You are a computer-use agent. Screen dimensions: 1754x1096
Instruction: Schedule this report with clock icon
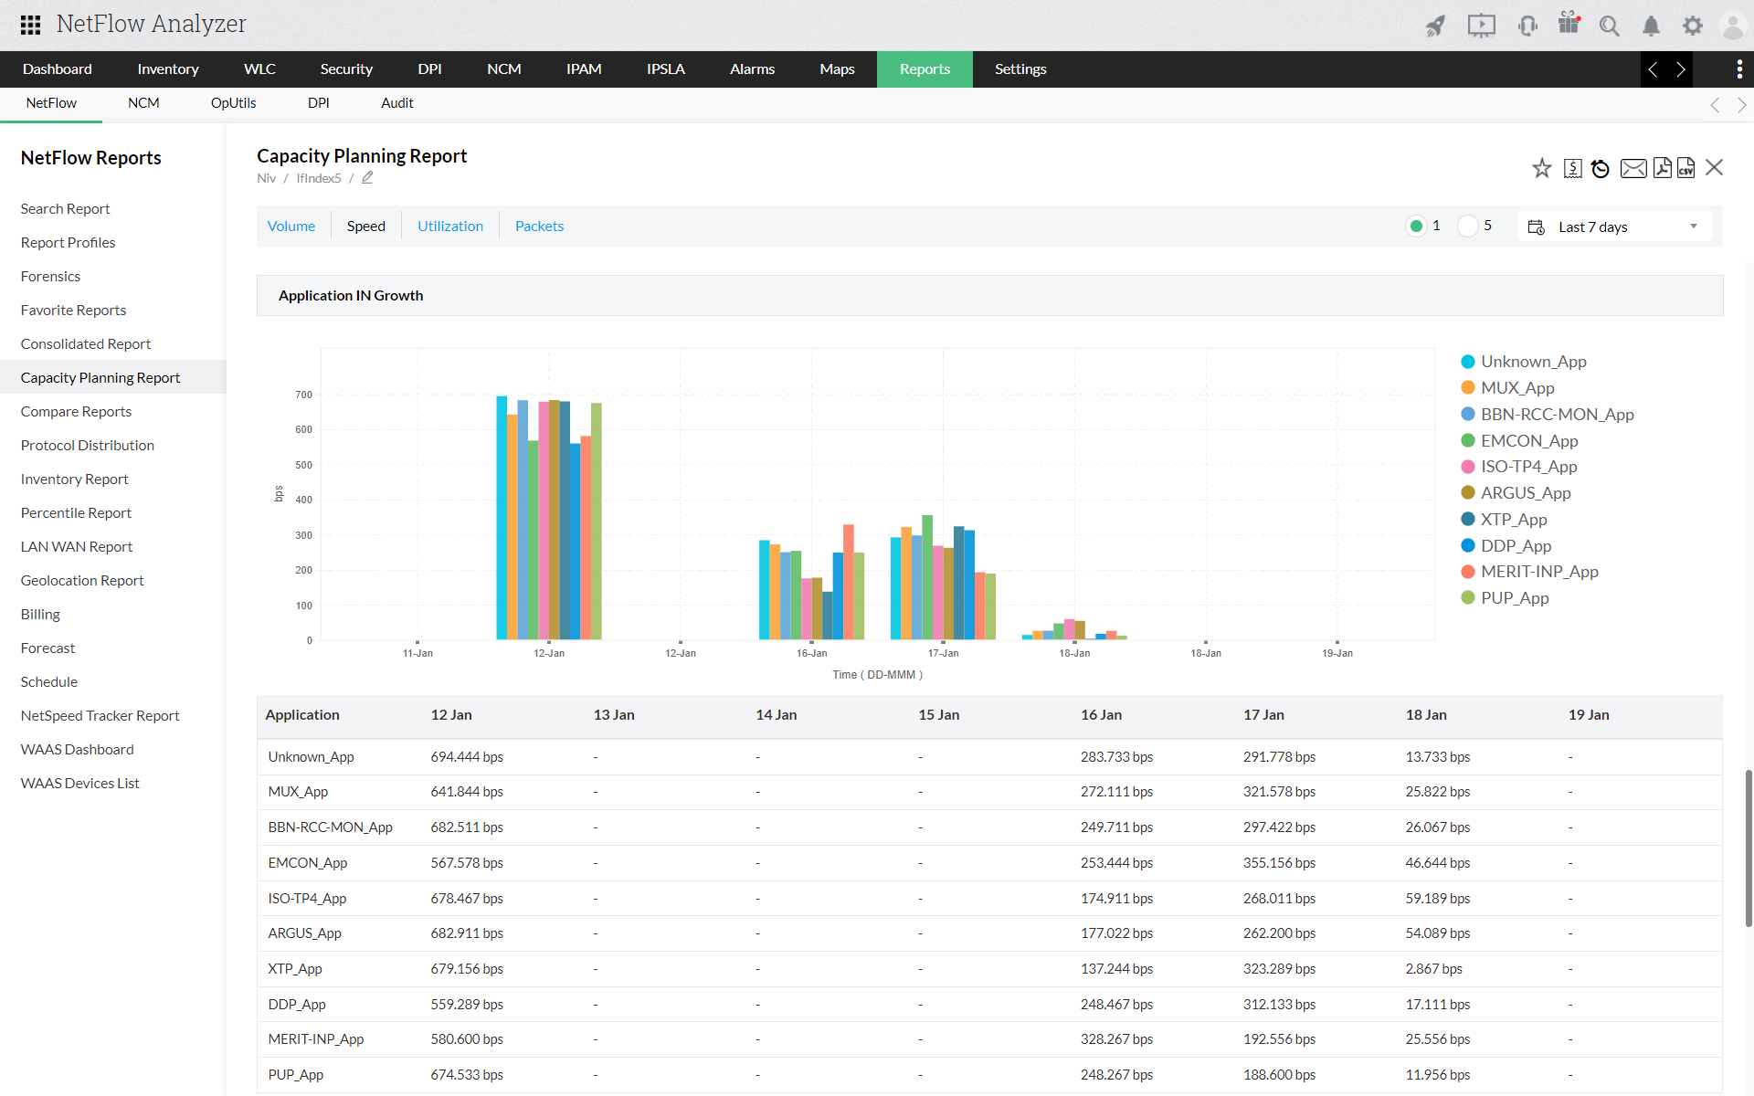(x=1601, y=168)
